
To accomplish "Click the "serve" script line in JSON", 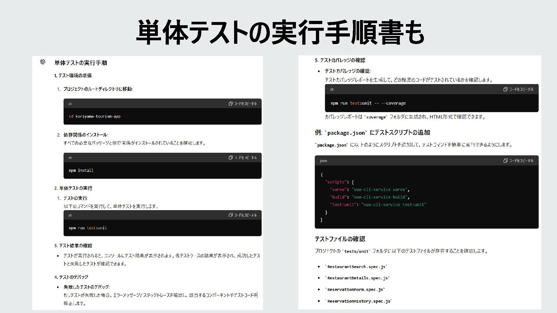I will (369, 190).
